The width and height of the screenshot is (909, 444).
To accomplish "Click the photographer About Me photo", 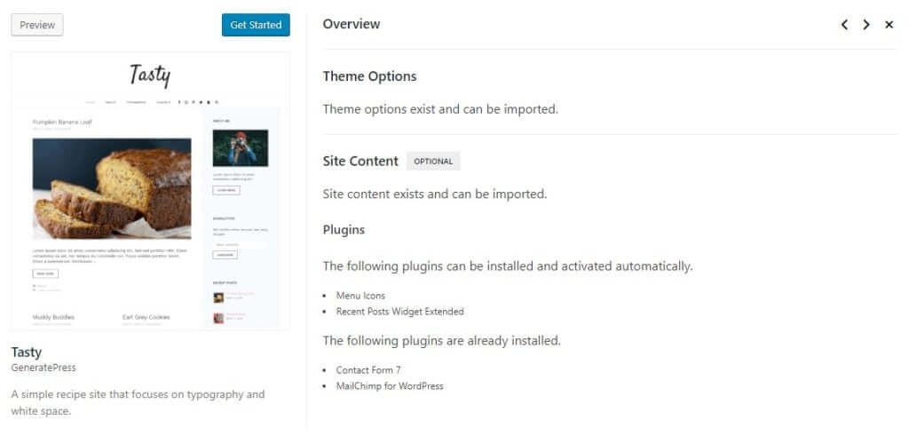I will point(240,147).
